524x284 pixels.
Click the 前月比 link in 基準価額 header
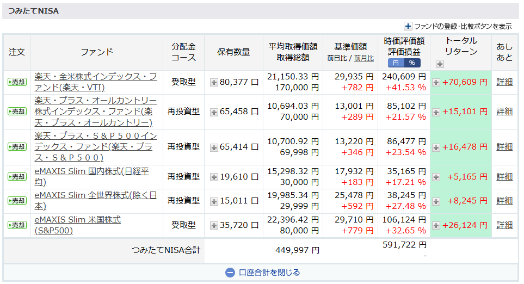tap(364, 58)
